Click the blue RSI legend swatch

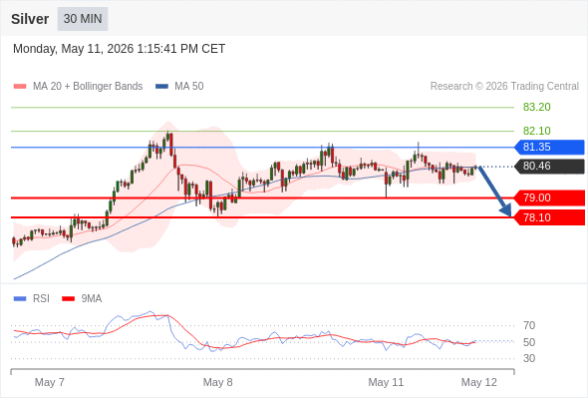click(x=20, y=299)
